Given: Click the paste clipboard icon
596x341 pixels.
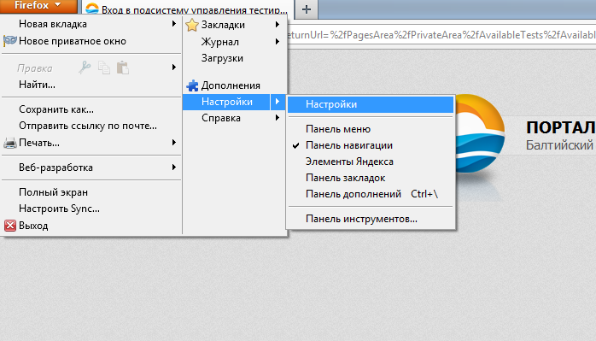Looking at the screenshot, I should 123,68.
